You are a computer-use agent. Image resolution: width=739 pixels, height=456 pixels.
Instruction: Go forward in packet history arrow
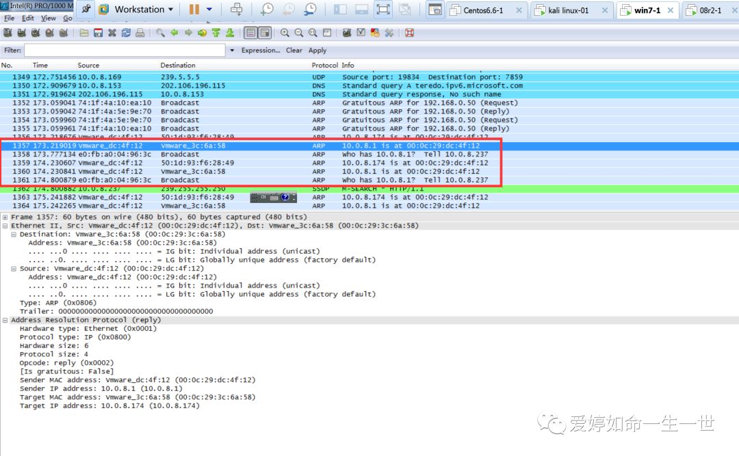(x=188, y=33)
